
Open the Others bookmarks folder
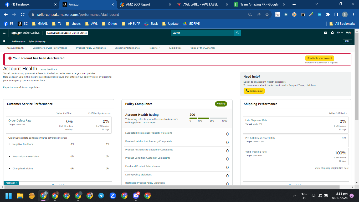[x=110, y=24]
